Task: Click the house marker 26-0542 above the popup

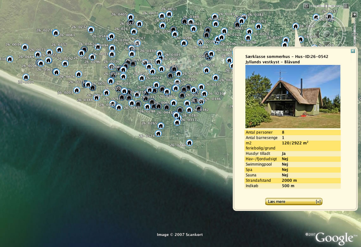Action: coord(295,26)
